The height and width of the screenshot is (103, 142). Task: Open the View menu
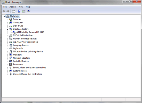pos(21,7)
